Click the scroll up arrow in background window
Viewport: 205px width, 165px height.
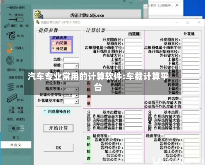click(145, 7)
